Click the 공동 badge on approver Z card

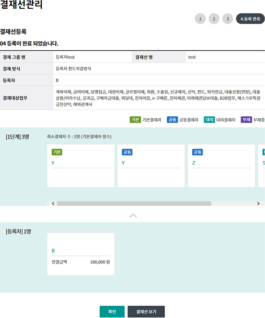pyautogui.click(x=197, y=152)
